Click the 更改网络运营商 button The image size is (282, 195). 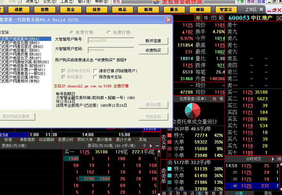[x=17, y=117]
